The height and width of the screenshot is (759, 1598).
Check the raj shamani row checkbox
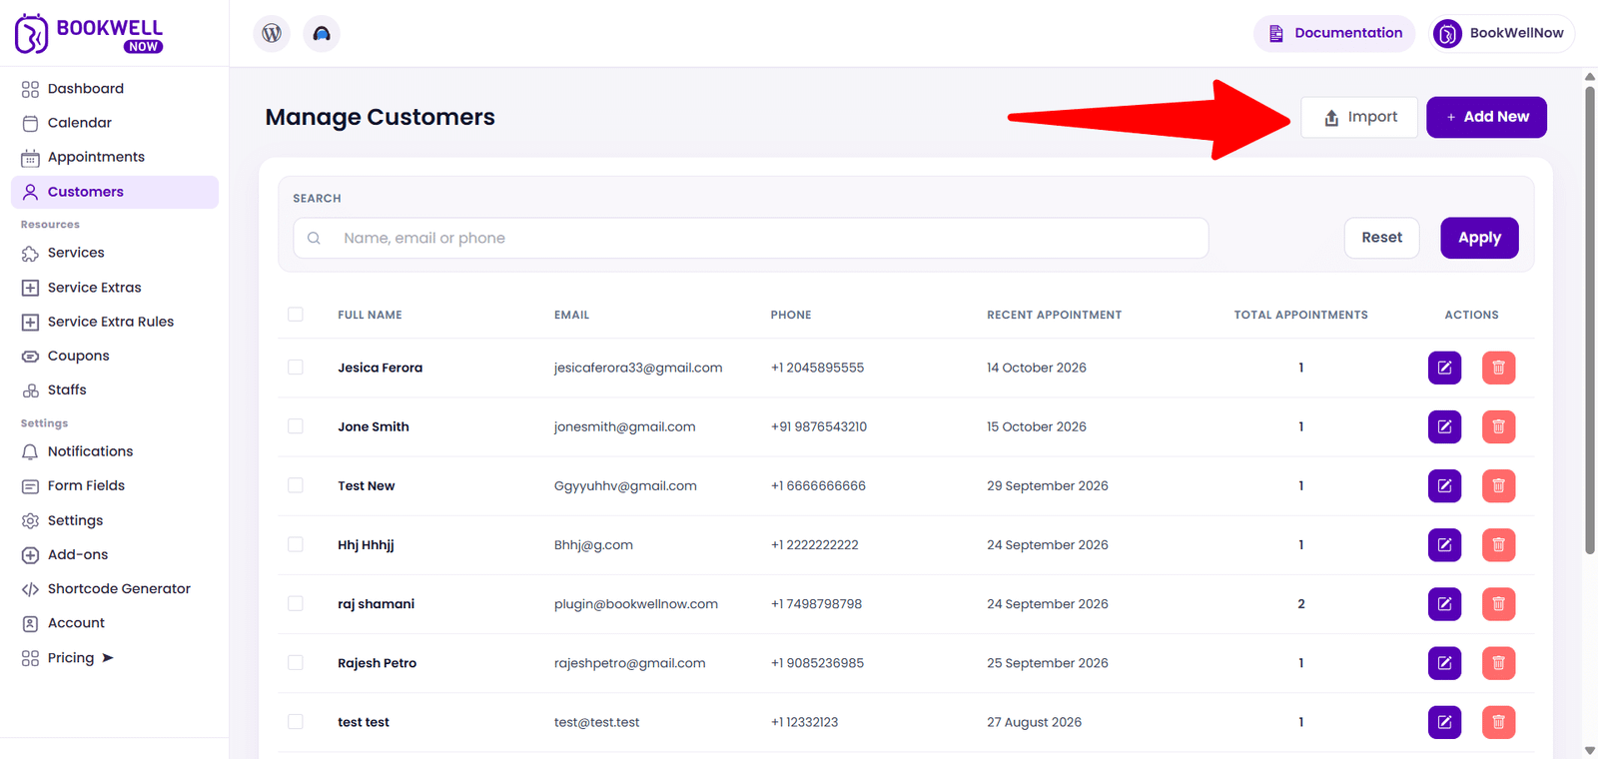[x=296, y=602]
